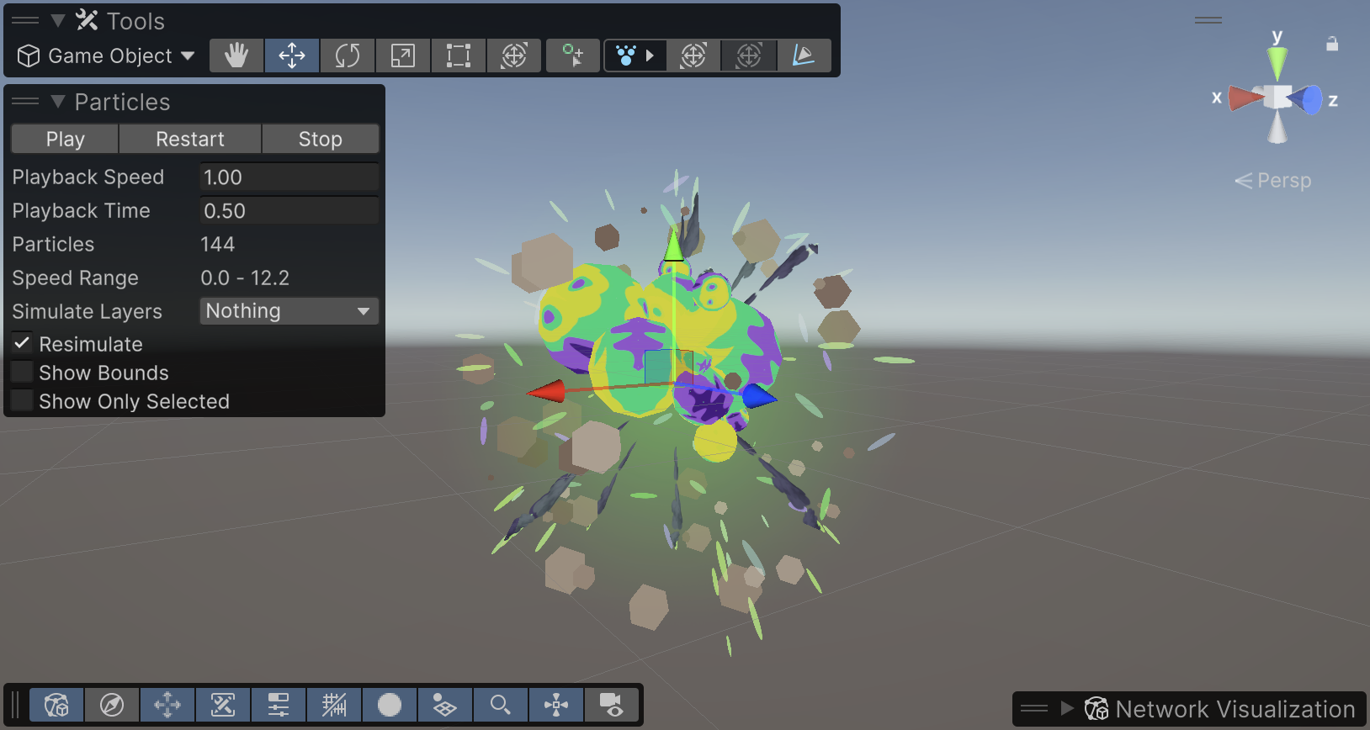Click the Network Visualization panel drag handle

pyautogui.click(x=1034, y=708)
